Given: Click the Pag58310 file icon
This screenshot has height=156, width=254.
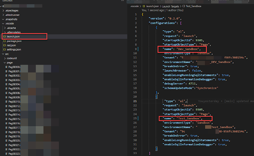Looking at the screenshot, I should point(6,102).
